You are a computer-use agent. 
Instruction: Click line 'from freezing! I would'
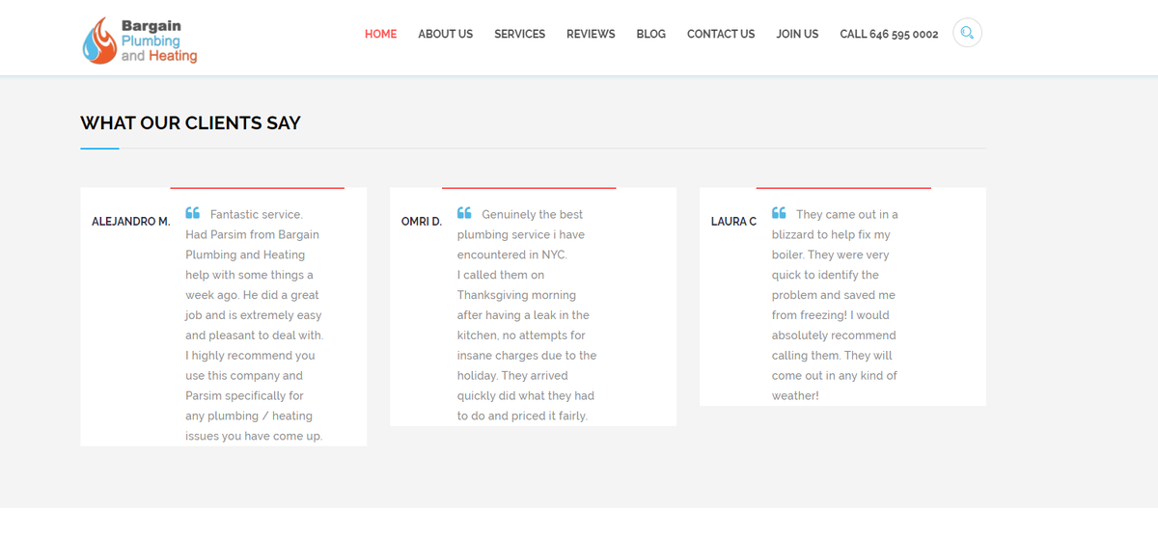831,315
